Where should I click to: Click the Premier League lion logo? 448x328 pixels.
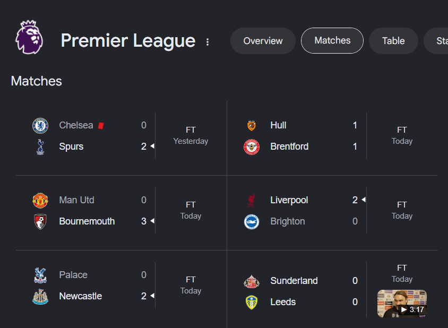29,37
